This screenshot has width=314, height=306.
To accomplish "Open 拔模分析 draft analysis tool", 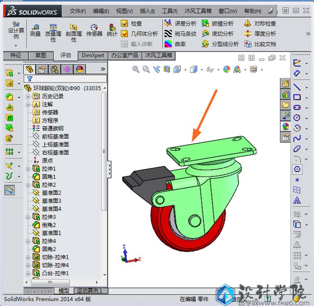I will point(205,23).
